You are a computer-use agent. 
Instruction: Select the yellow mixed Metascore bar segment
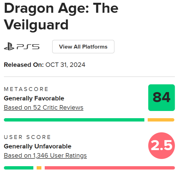pos(161,120)
